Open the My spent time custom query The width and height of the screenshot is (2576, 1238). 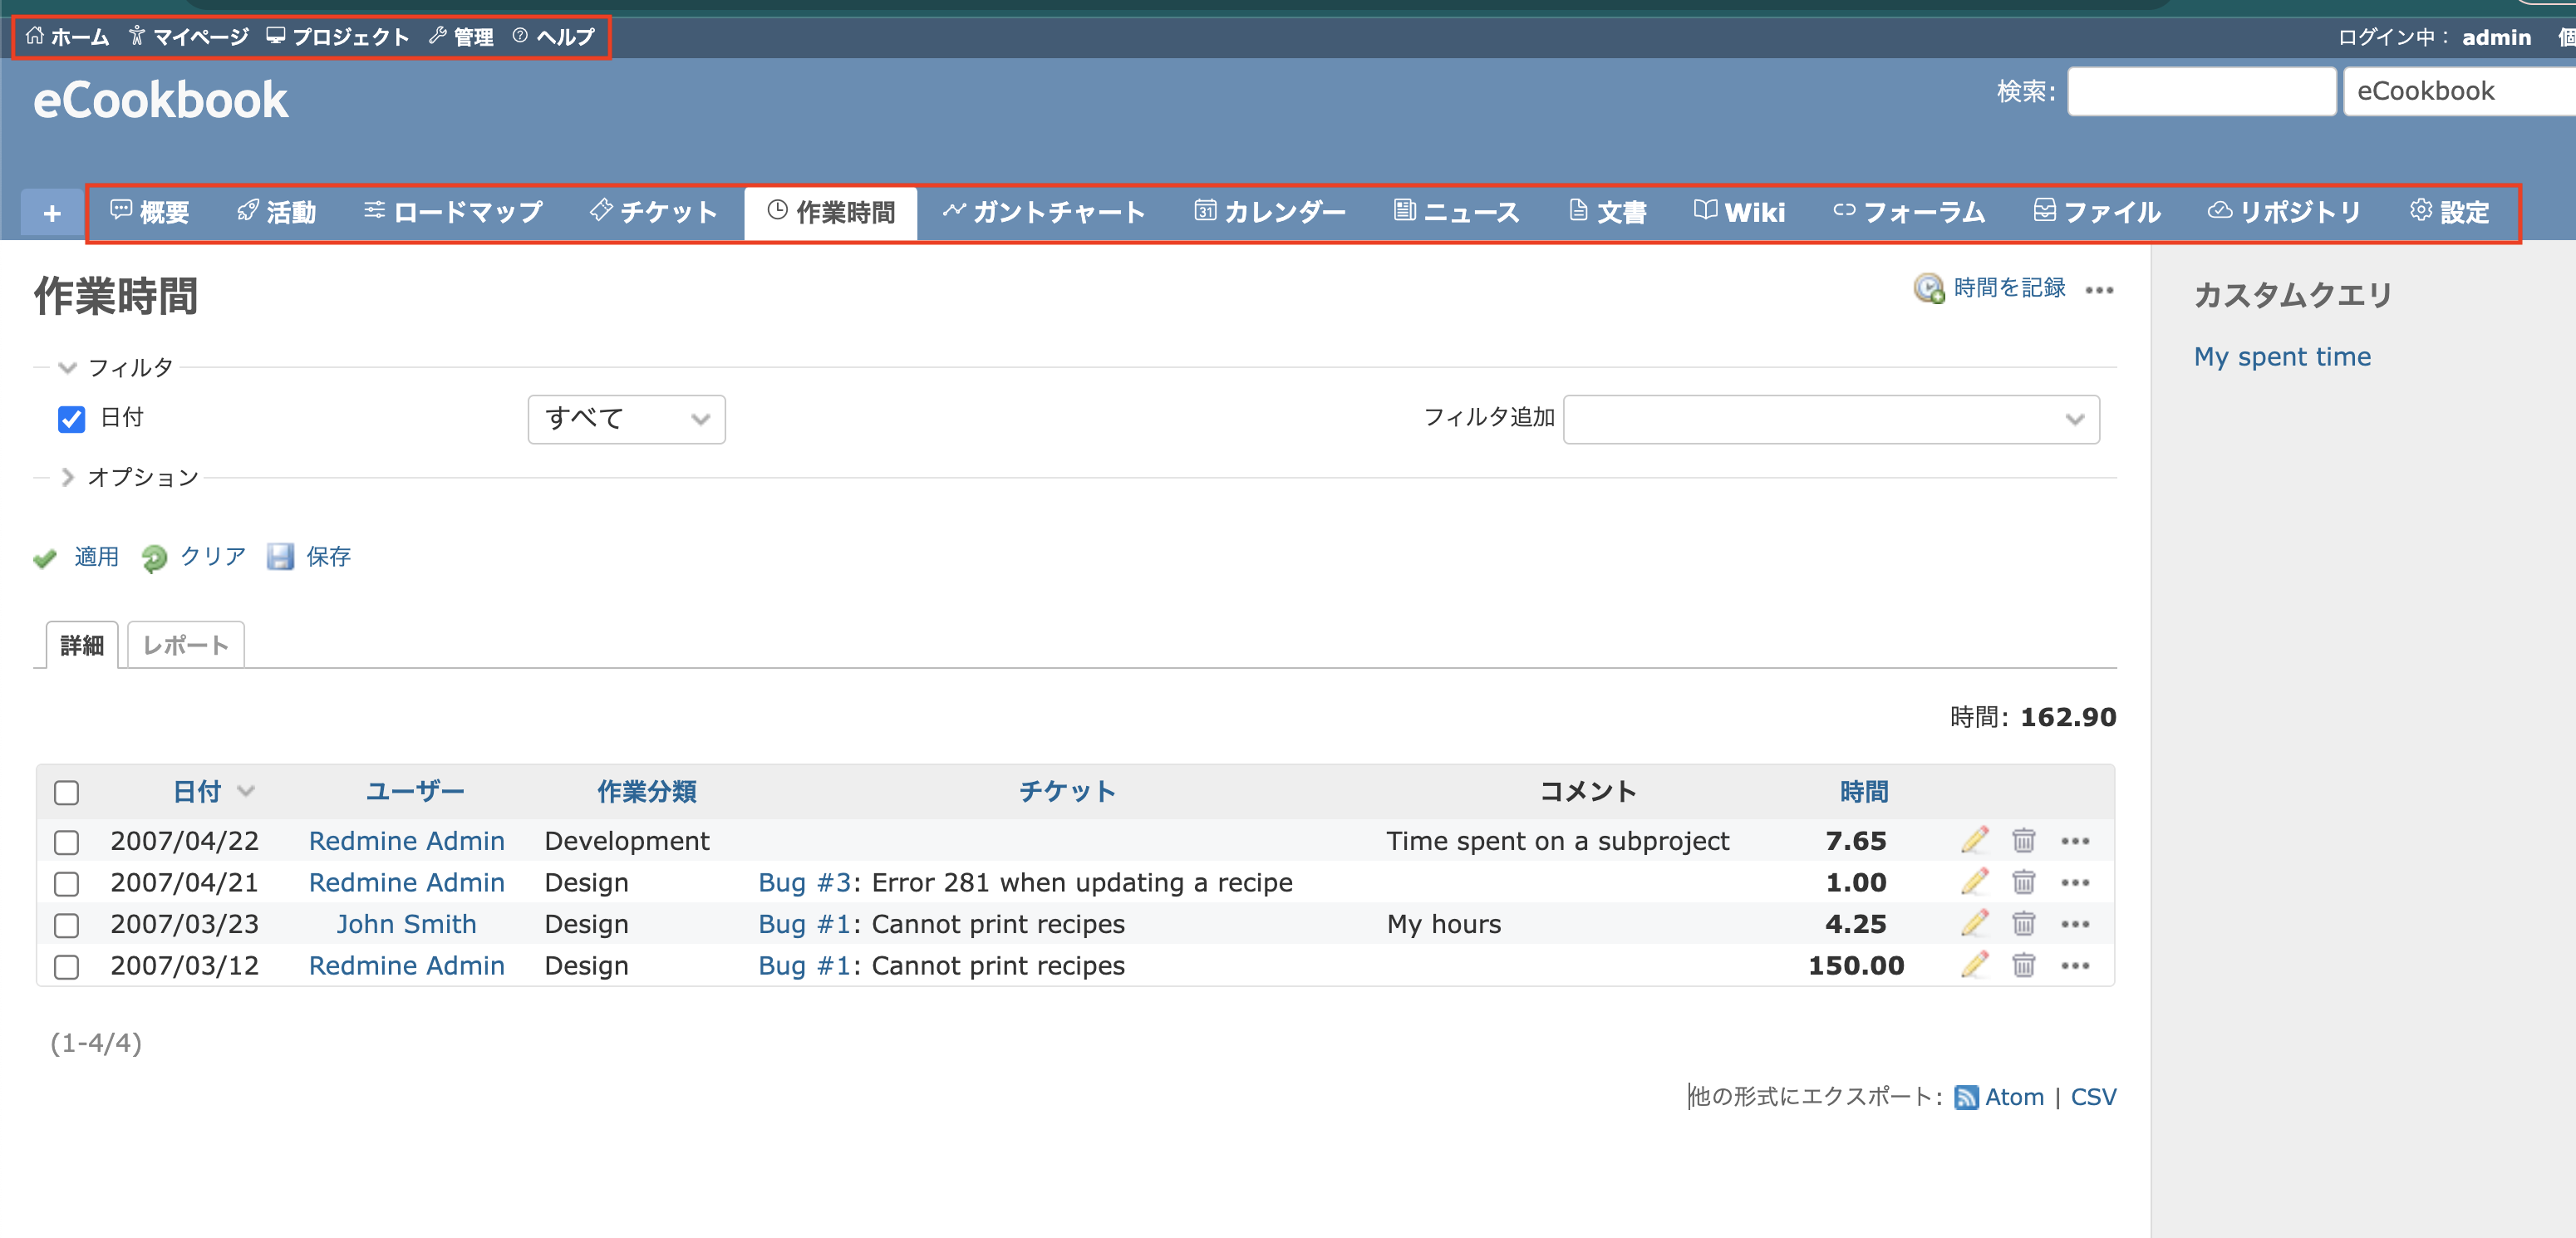pos(2282,356)
